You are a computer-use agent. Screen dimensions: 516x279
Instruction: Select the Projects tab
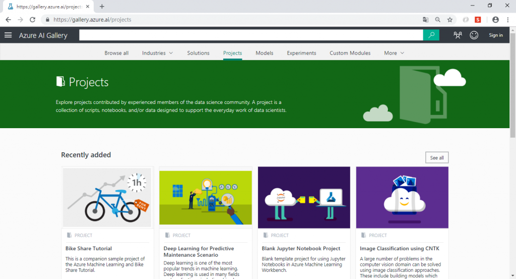pos(232,53)
